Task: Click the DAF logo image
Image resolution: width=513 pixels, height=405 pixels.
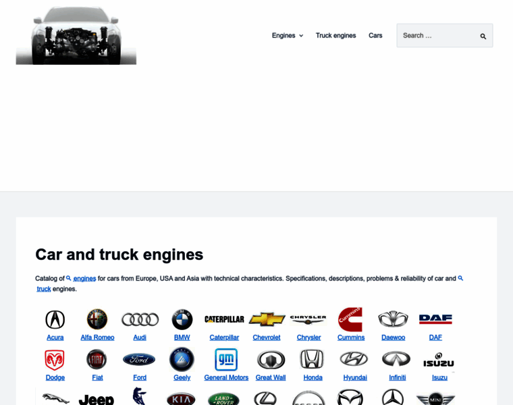Action: pyautogui.click(x=435, y=319)
